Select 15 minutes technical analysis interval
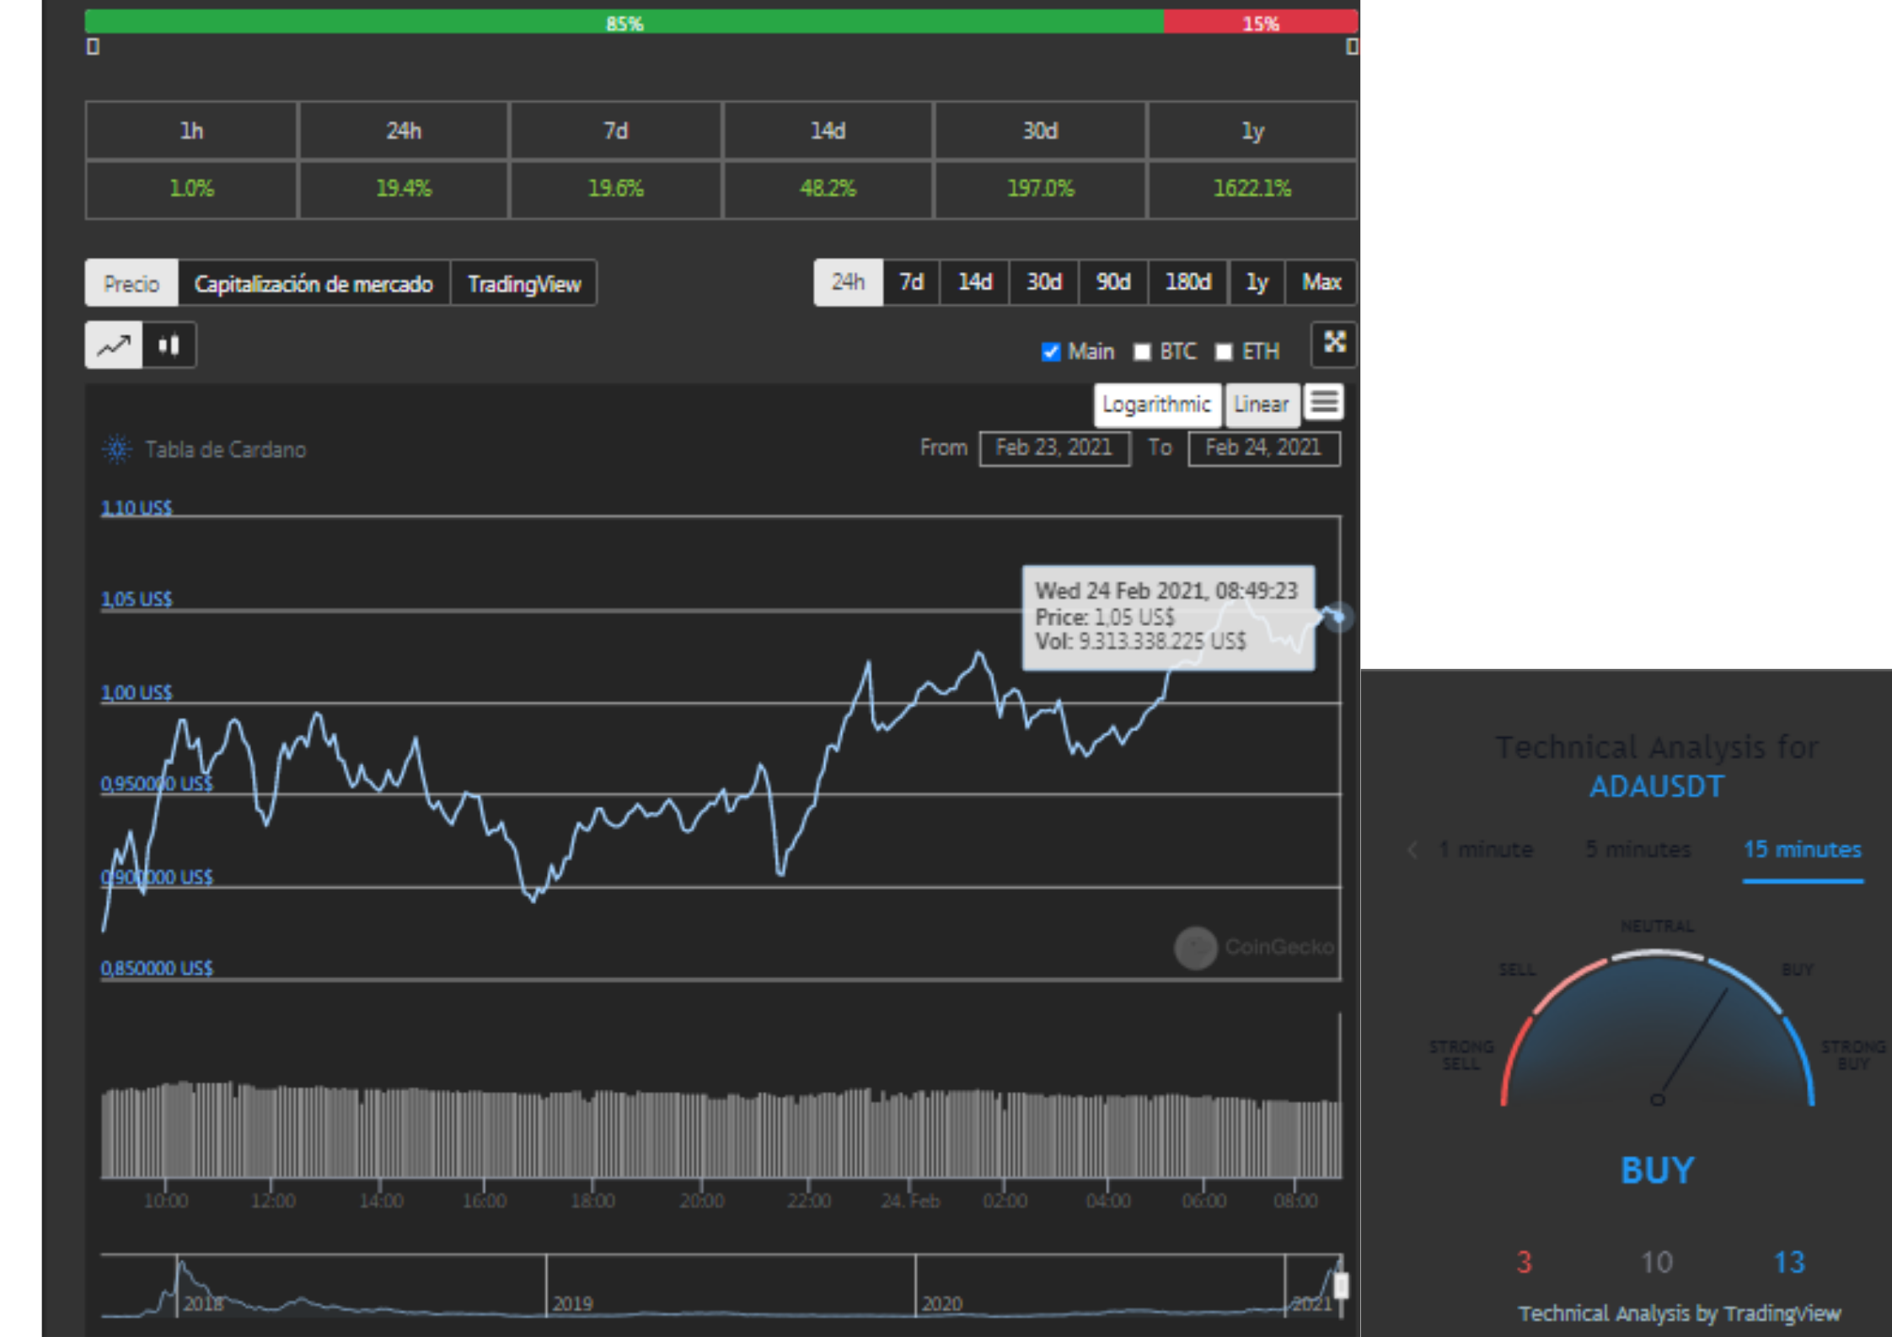This screenshot has height=1337, width=1892. 1803,849
